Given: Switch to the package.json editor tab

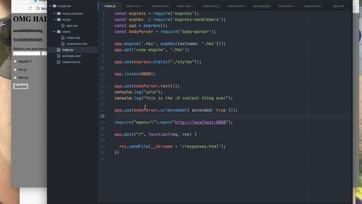Looking at the screenshot, I should [261, 6].
